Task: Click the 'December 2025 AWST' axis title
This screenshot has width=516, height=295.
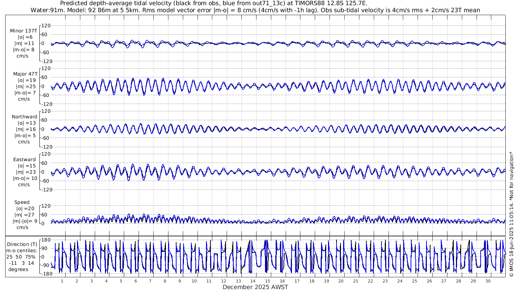Action: point(255,287)
